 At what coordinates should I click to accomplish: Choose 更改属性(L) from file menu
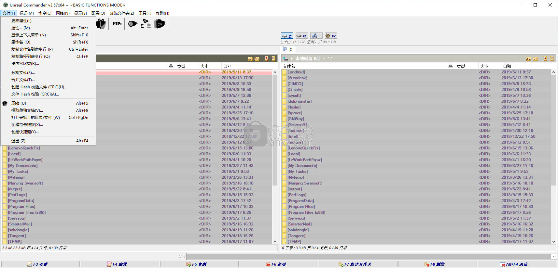[x=48, y=21]
